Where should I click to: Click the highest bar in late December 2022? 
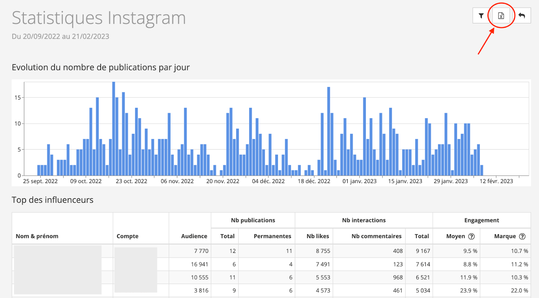[328, 131]
